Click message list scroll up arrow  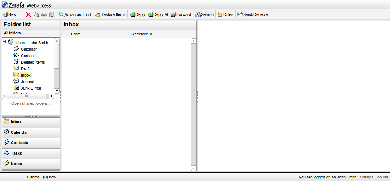click(x=193, y=41)
